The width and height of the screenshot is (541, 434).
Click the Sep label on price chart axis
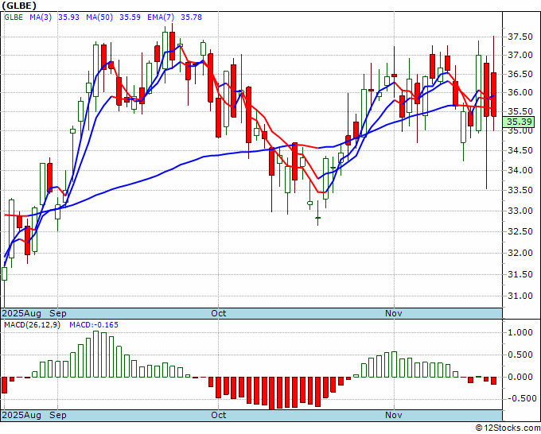(x=57, y=313)
